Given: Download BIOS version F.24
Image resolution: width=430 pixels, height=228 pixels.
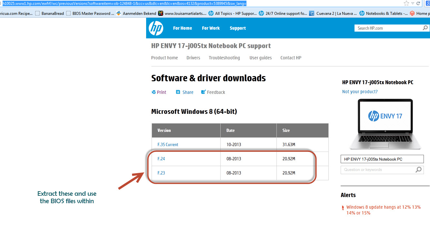Looking at the screenshot, I should pyautogui.click(x=161, y=159).
